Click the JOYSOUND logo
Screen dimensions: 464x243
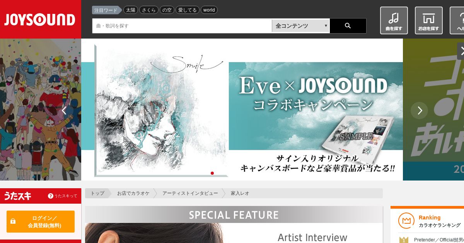click(x=40, y=19)
